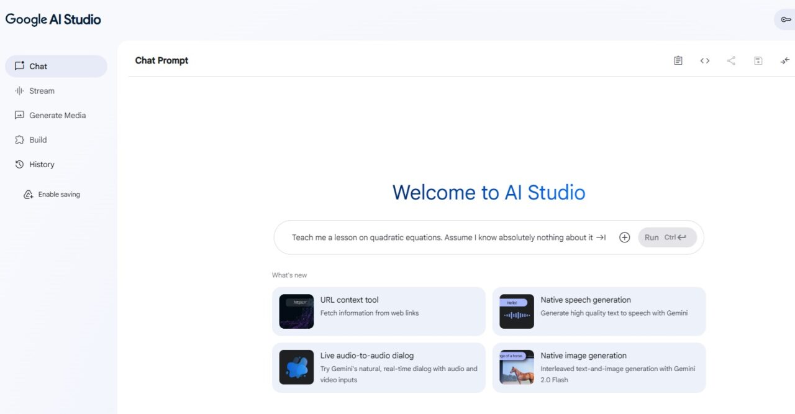Click the Welcome to AI Studio heading
The image size is (795, 414).
click(489, 192)
